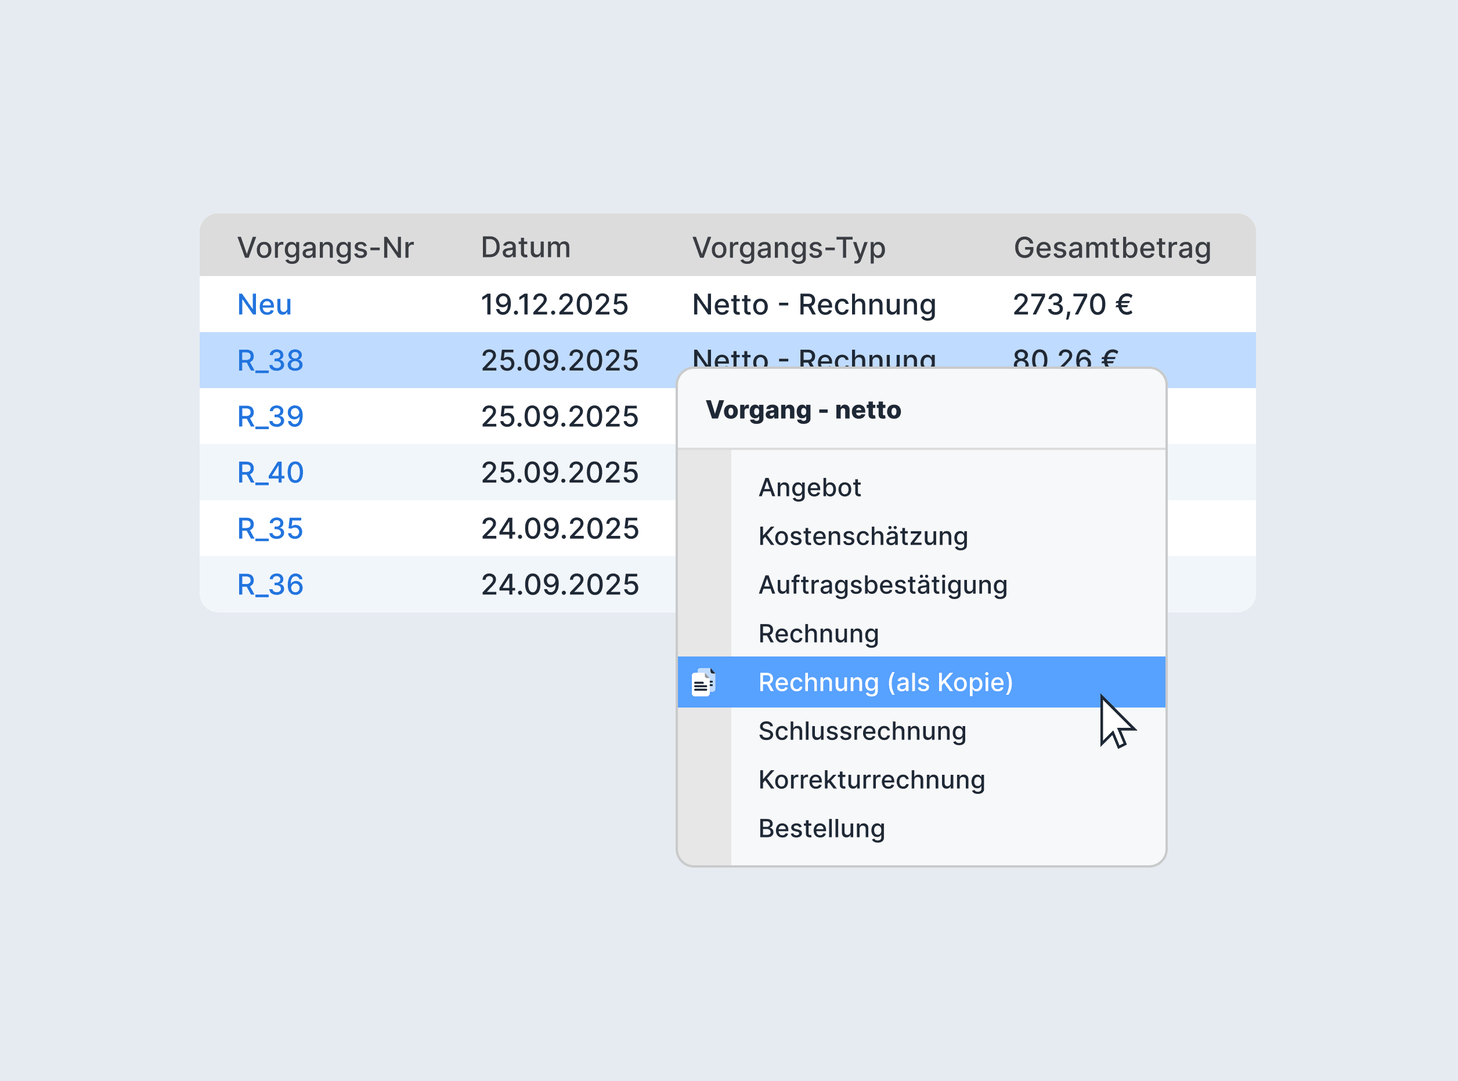Sort by the Vorgangs-Typ column header
The image size is (1458, 1081).
pos(789,248)
